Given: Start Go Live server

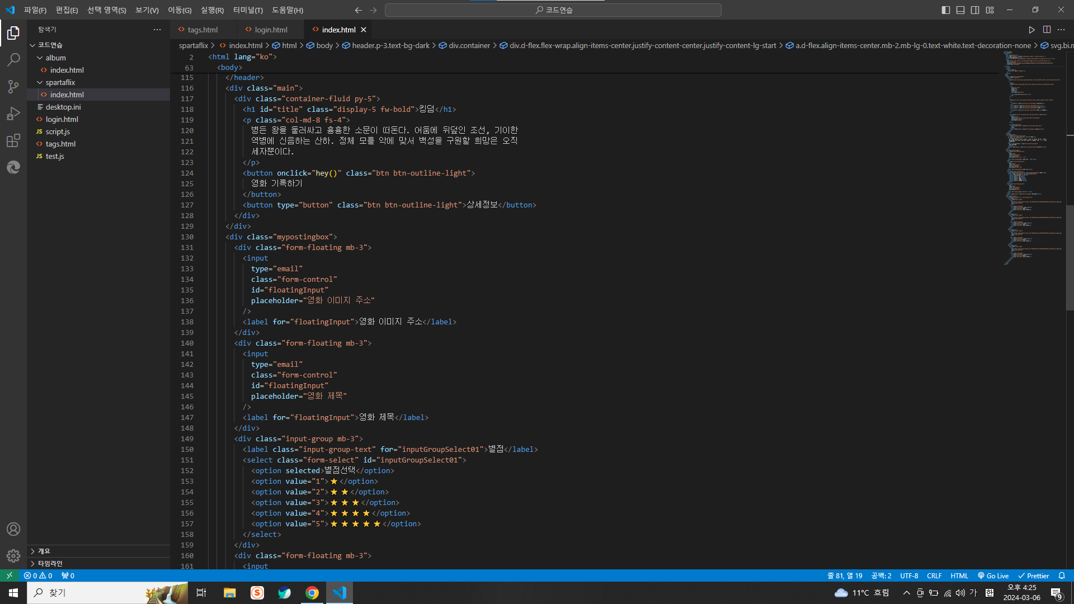Looking at the screenshot, I should pos(993,575).
